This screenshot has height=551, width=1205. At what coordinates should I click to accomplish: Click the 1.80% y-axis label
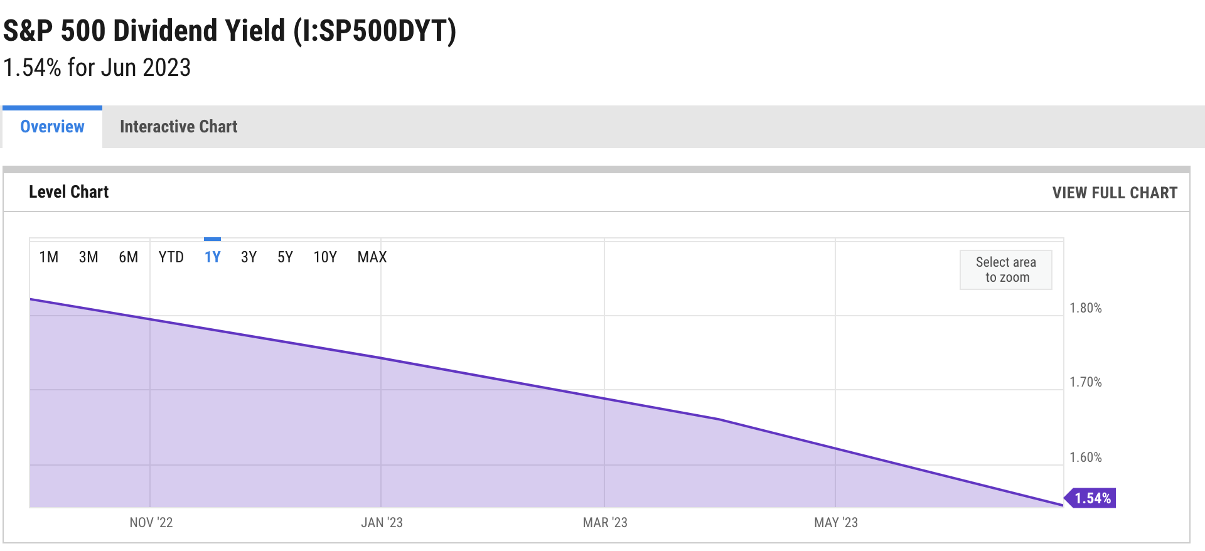1086,308
